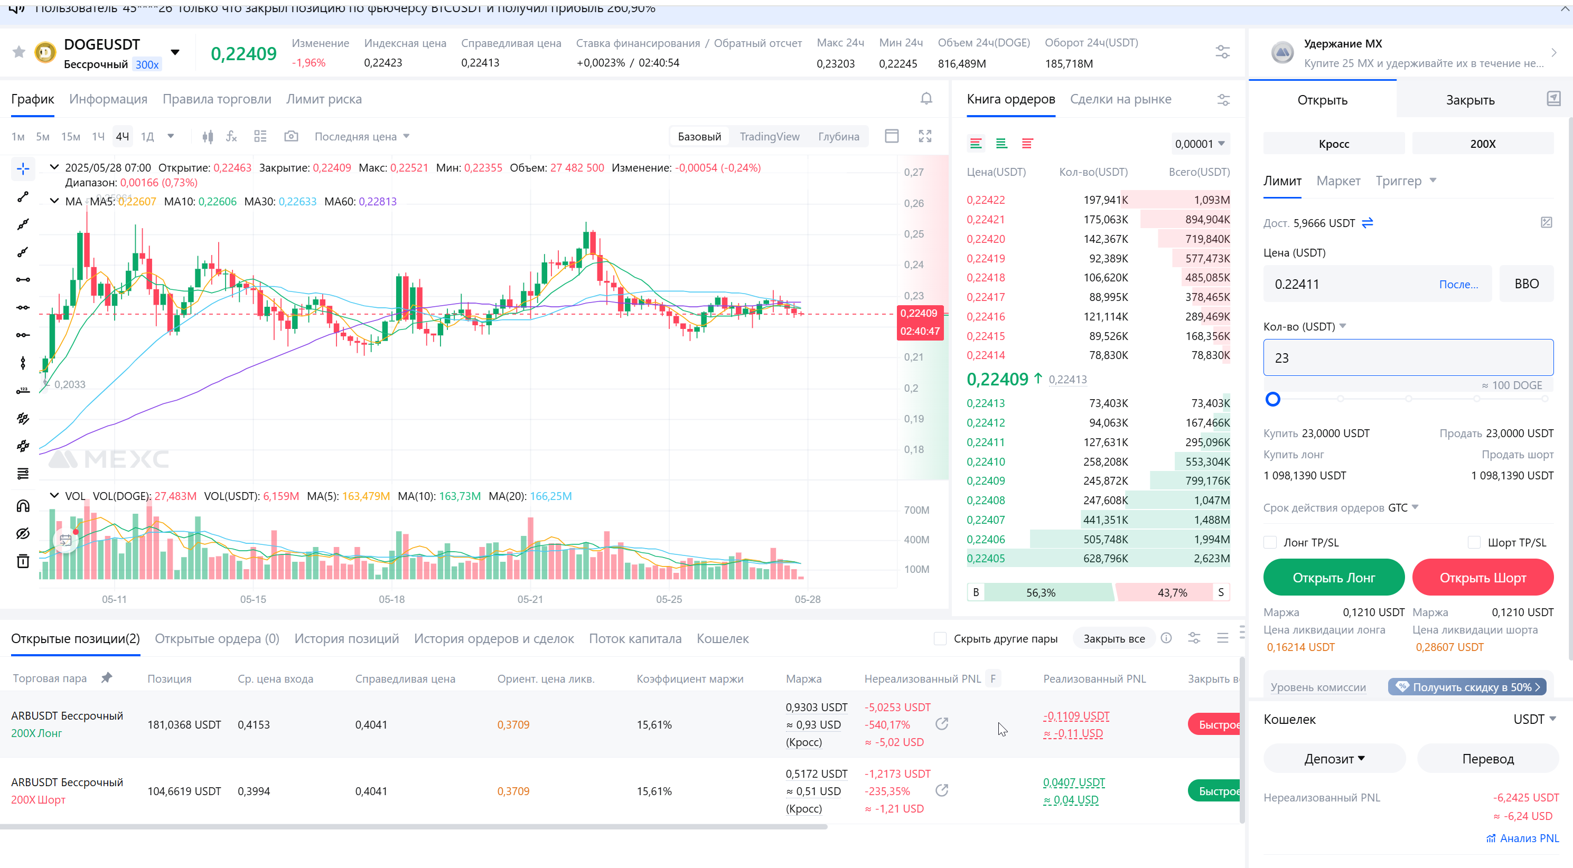1573x868 pixels.
Task: Select the trend line drawing tool
Action: (23, 196)
